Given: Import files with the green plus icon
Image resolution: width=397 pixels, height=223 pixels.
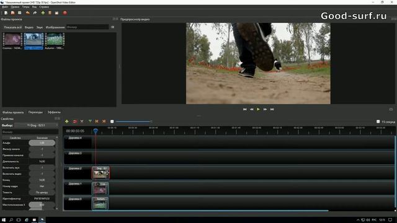Looking at the screenshot, I should [x=43, y=13].
